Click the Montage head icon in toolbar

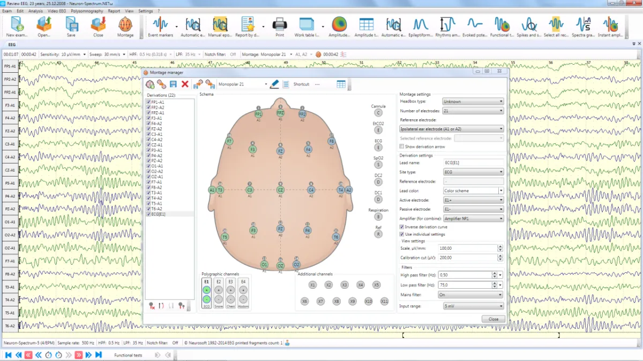[x=125, y=25]
